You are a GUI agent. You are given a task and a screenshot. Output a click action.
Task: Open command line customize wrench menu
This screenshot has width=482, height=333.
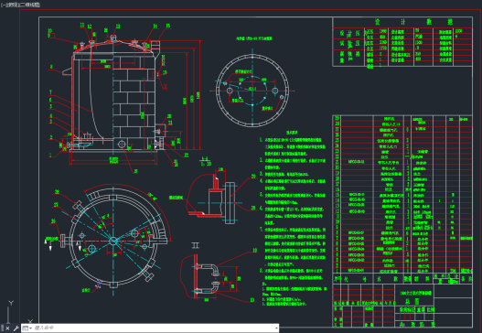(x=16, y=328)
